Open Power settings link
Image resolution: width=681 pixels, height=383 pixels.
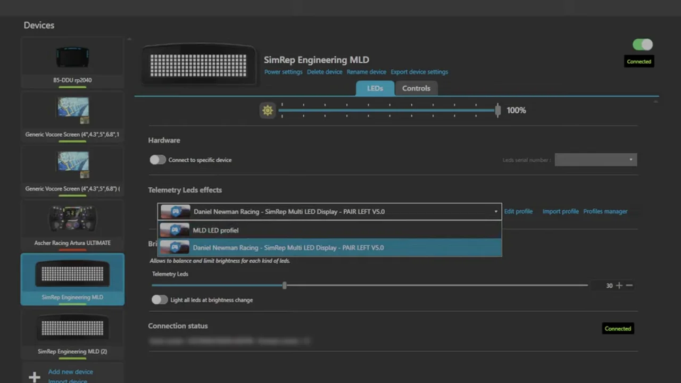(284, 72)
